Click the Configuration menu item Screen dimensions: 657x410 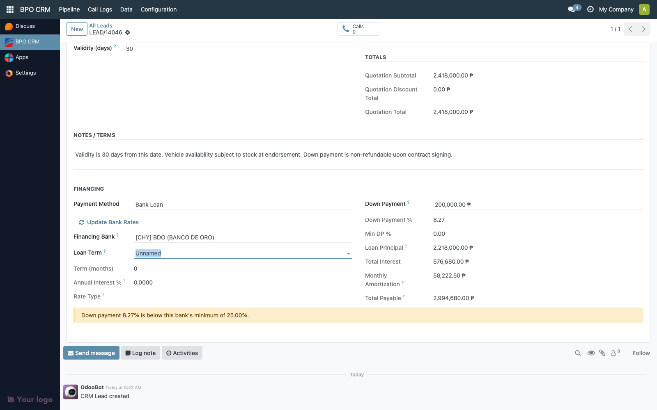coord(159,9)
